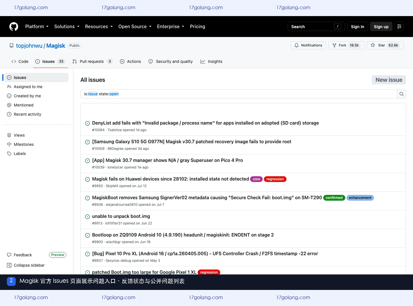Viewport: 413px width, 306px height.
Task: Open the topjohnwu owner profile link
Action: pos(29,46)
